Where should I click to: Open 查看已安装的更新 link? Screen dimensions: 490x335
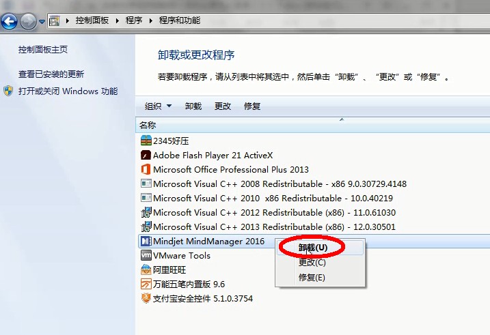(51, 74)
